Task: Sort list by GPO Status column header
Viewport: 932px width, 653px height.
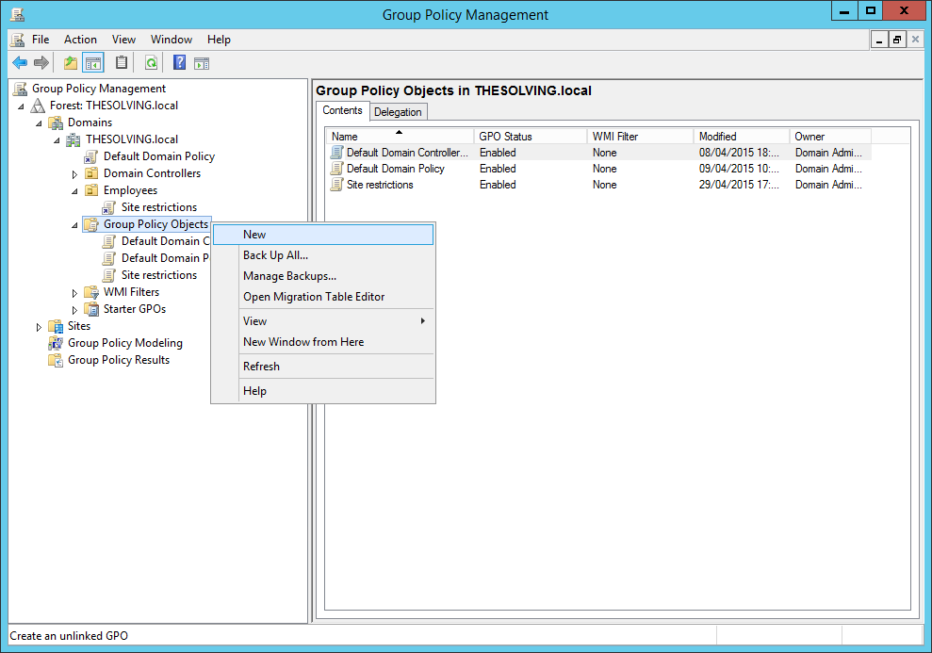Action: click(531, 137)
